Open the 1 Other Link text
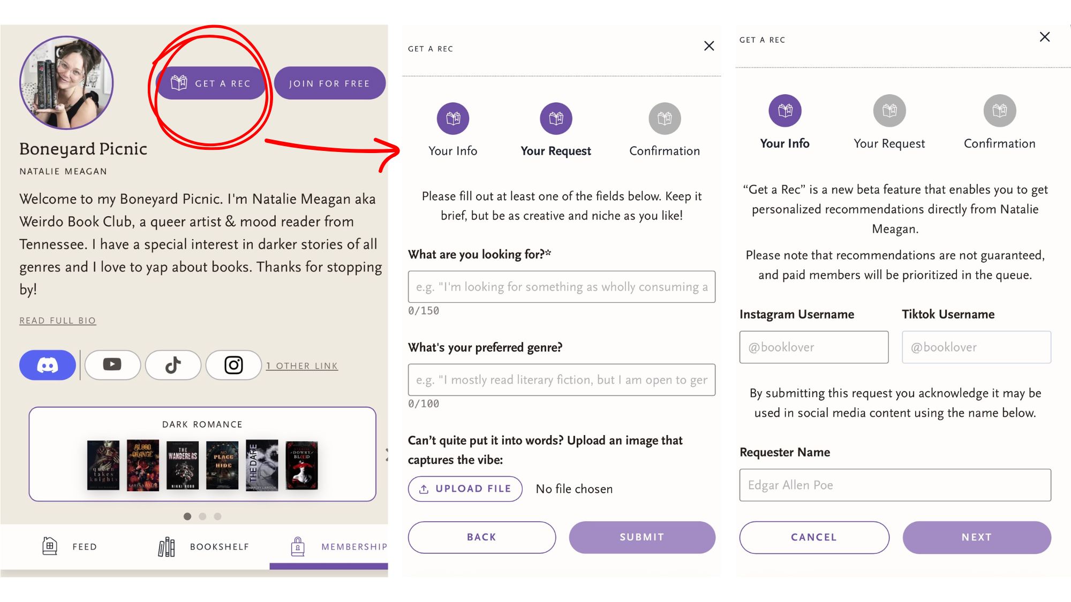Image resolution: width=1071 pixels, height=602 pixels. [x=302, y=366]
